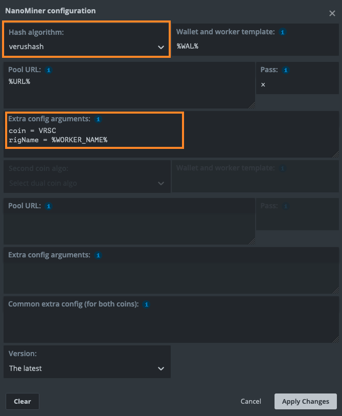Click the Pool URL info icon
342x416 pixels.
click(49, 70)
